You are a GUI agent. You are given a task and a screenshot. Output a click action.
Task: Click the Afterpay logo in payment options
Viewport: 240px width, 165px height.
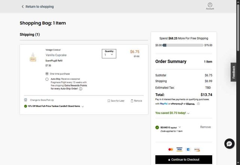[177, 104]
